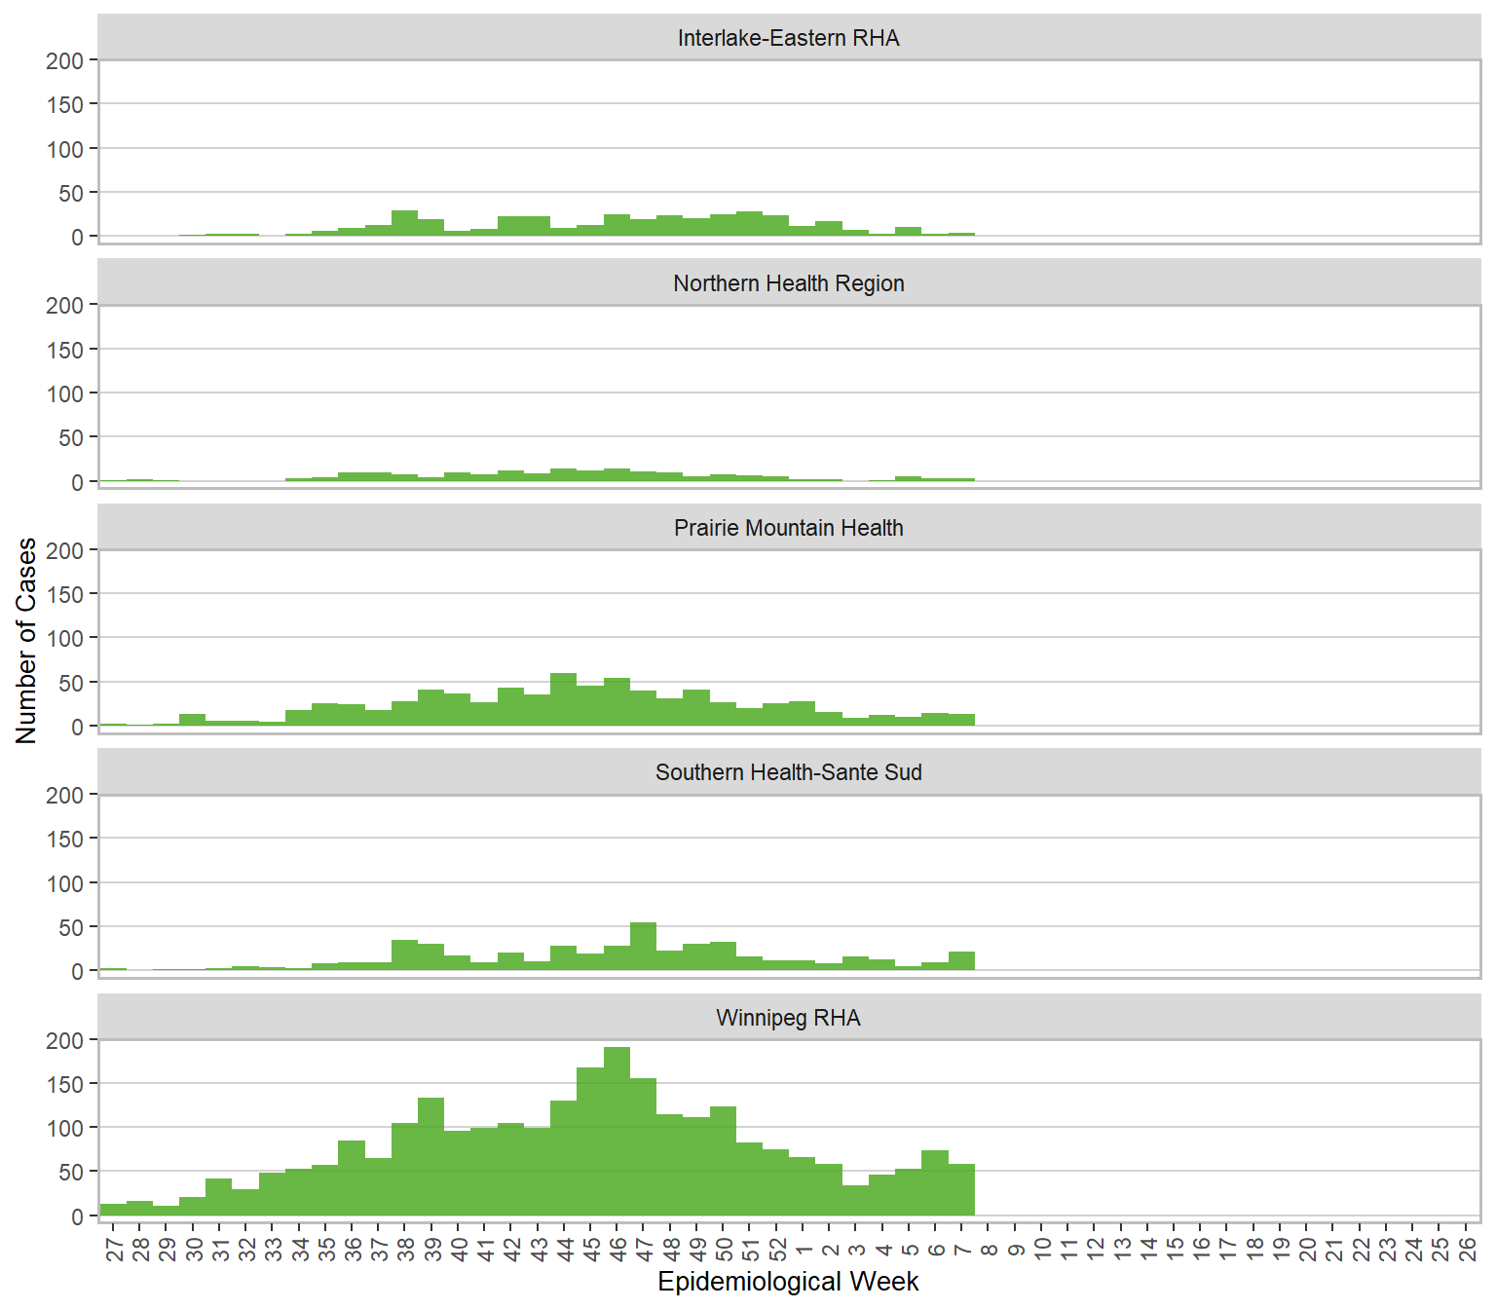The width and height of the screenshot is (1496, 1309).
Task: Click the 200 y-axis label in Winnipeg panel
Action: (x=64, y=1040)
